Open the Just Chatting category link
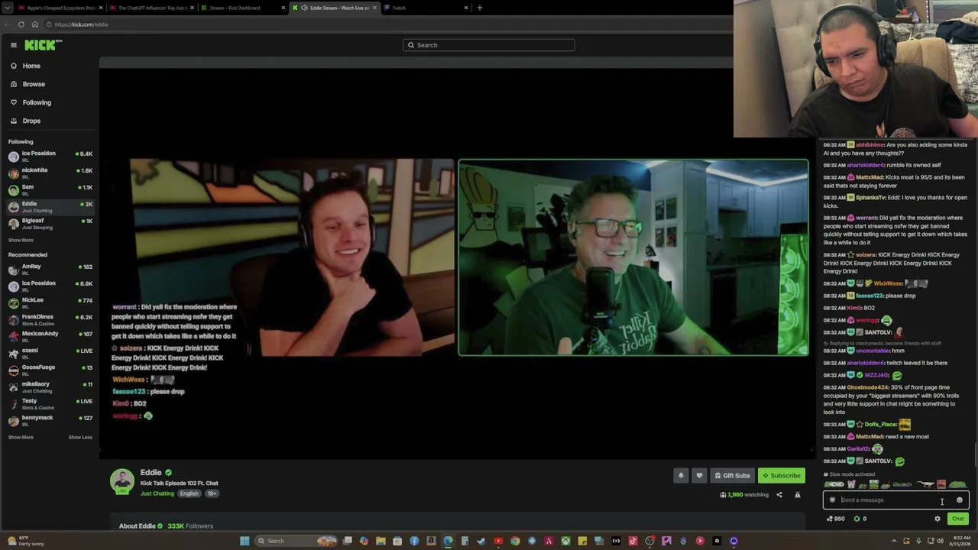This screenshot has height=550, width=978. pyautogui.click(x=157, y=493)
